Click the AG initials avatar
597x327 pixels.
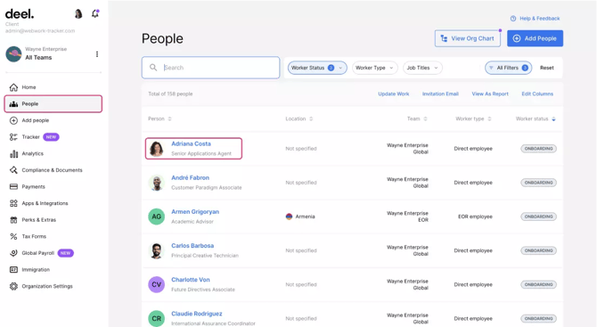(x=157, y=217)
